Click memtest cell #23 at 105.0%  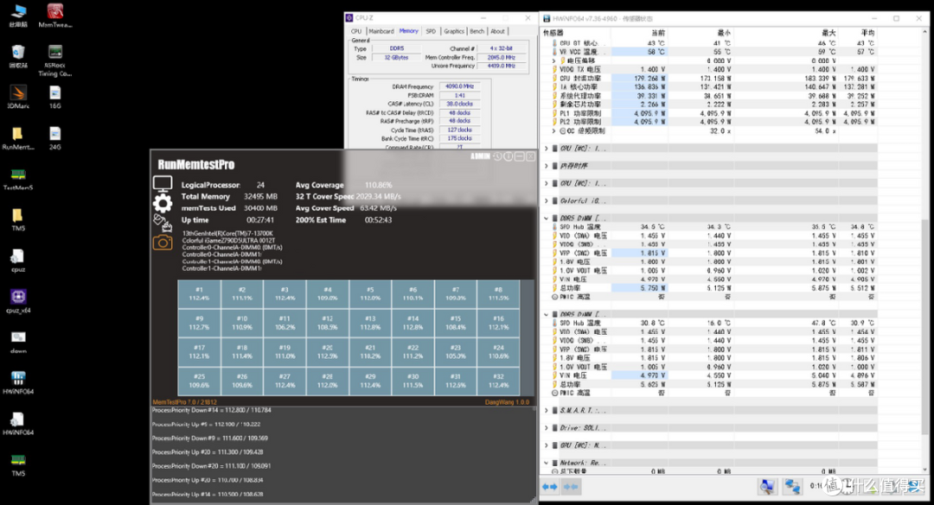(456, 351)
